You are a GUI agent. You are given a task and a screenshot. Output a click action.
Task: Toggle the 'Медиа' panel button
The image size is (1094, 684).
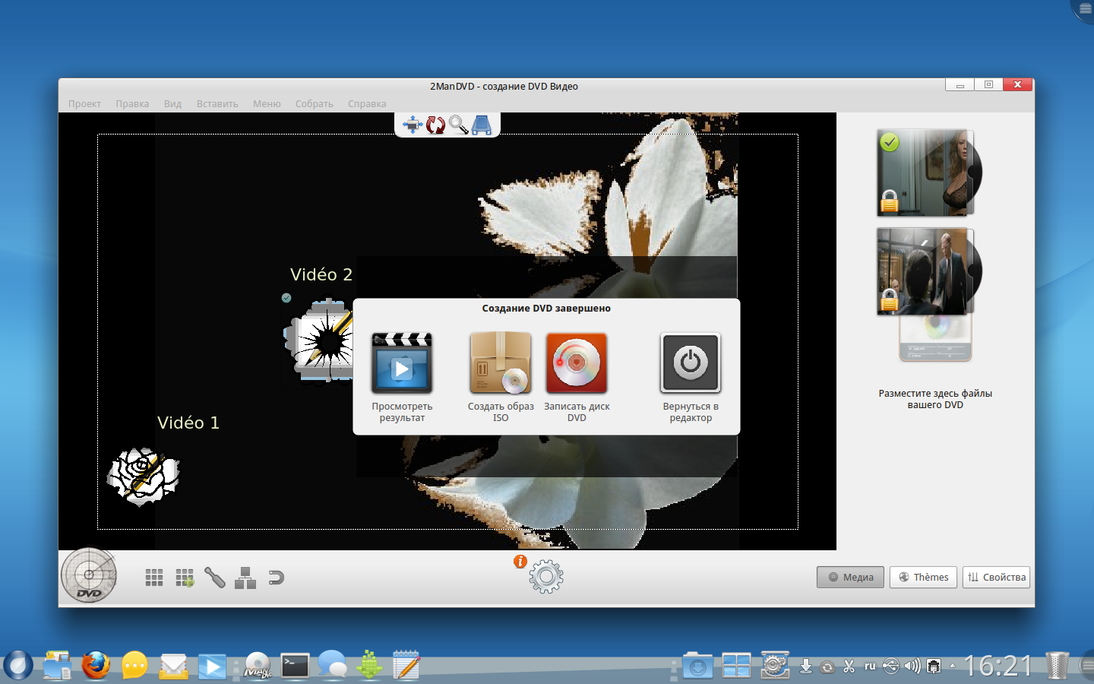tap(850, 578)
